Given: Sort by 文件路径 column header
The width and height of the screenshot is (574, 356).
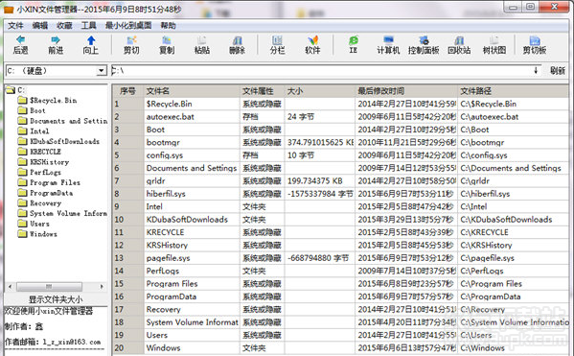Looking at the screenshot, I should 513,91.
